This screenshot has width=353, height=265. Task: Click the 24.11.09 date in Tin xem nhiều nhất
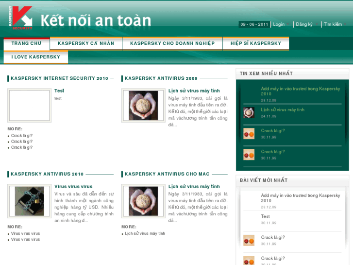click(269, 116)
